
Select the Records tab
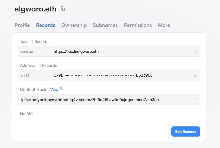(46, 25)
